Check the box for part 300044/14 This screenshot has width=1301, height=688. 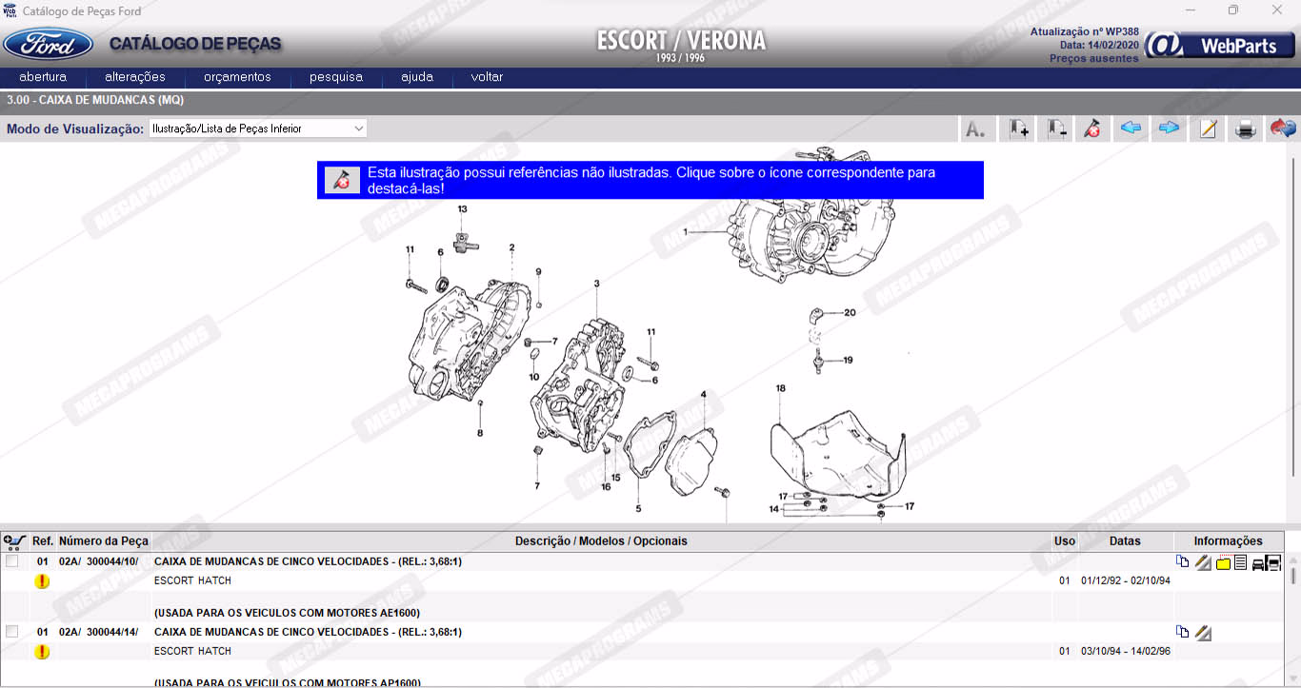(x=12, y=632)
